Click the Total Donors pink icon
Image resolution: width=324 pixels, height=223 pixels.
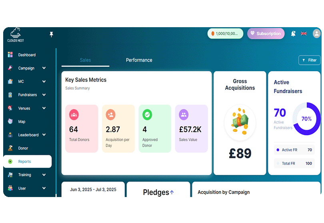coord(74,115)
